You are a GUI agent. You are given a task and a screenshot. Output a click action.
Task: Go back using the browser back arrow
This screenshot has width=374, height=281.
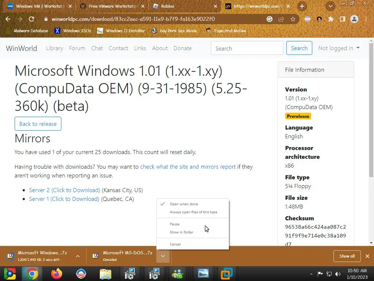[x=8, y=19]
